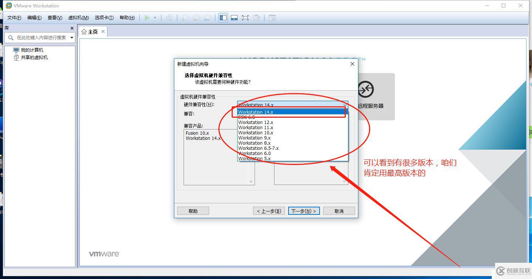Image resolution: width=532 pixels, height=279 pixels.
Task: Click the 我的计算机 computer icon in library
Action: (x=16, y=49)
